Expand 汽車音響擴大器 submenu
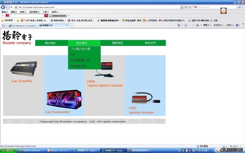Image resolution: width=245 pixels, height=153 pixels. (84, 60)
